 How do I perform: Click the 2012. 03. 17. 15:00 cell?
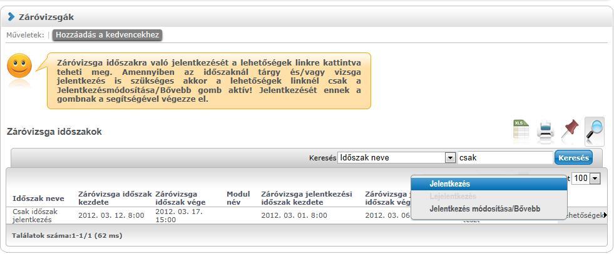point(178,215)
